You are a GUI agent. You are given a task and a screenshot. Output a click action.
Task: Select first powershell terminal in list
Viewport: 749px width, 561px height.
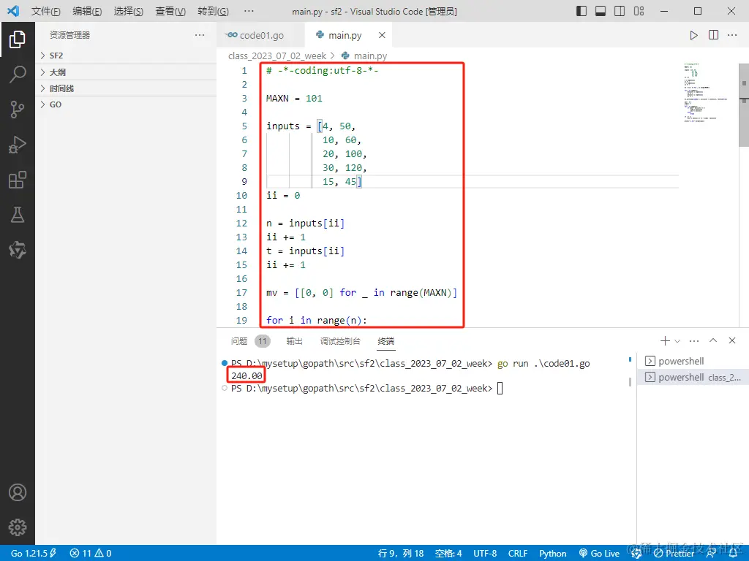click(x=692, y=361)
